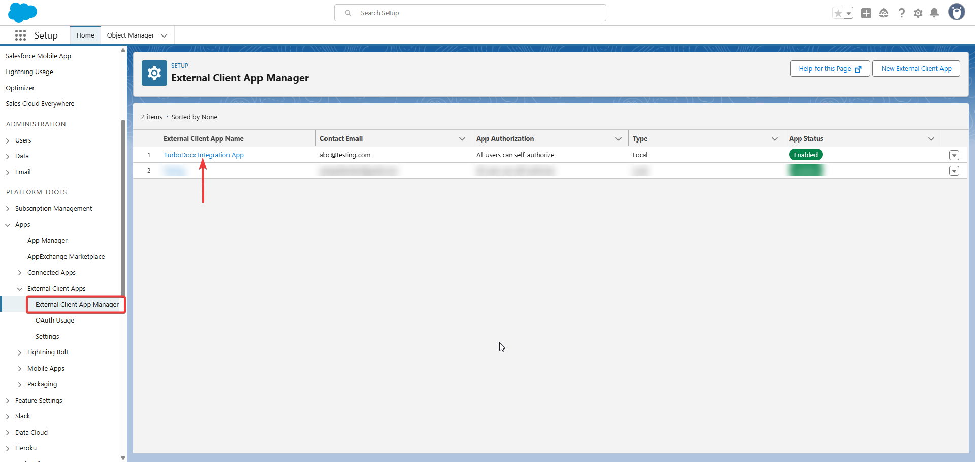Collapse the Apps section chevron
Viewport: 975px width, 462px height.
tap(8, 225)
